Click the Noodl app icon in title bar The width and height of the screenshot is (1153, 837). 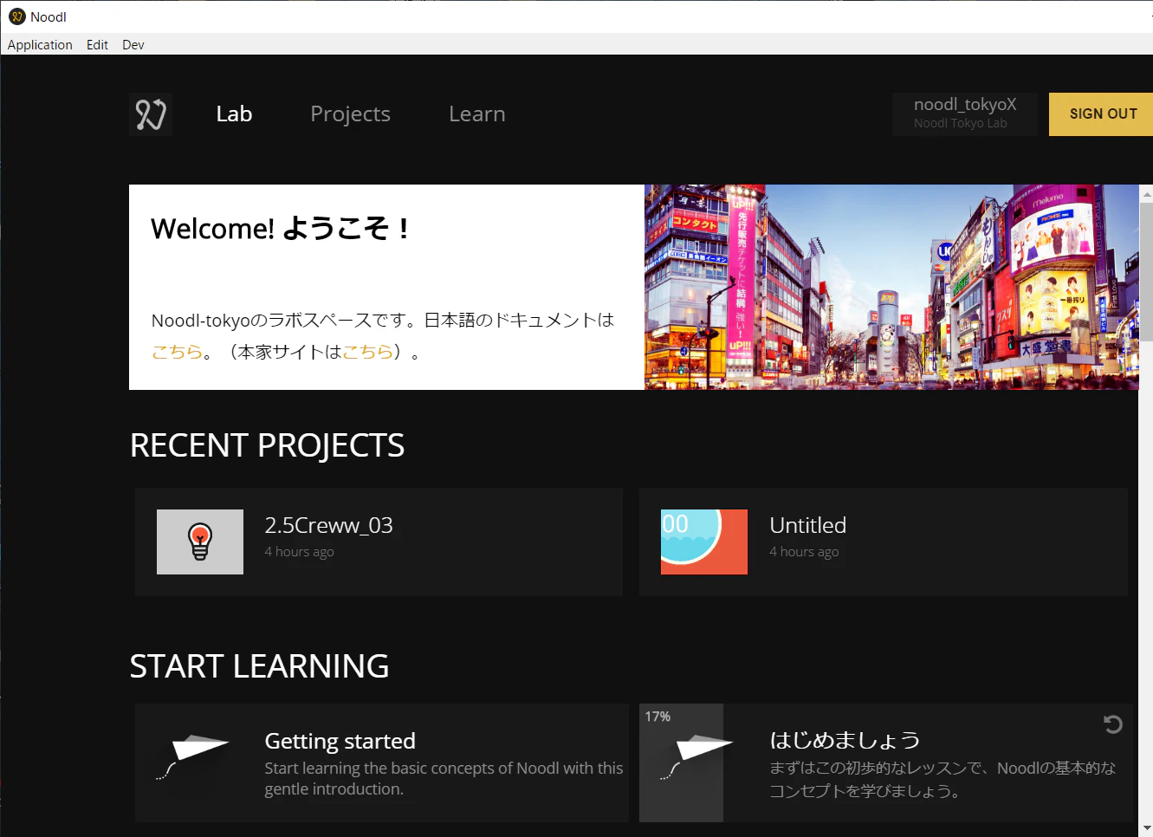click(16, 16)
